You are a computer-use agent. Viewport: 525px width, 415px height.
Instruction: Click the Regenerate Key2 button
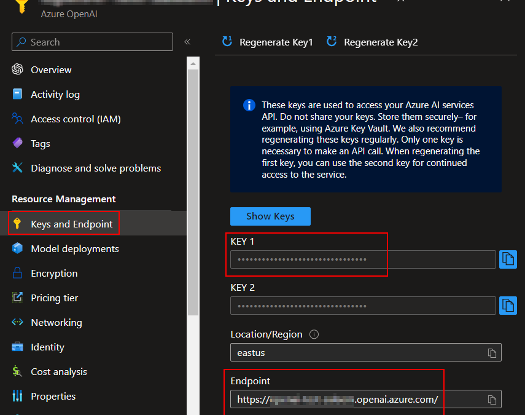[372, 42]
